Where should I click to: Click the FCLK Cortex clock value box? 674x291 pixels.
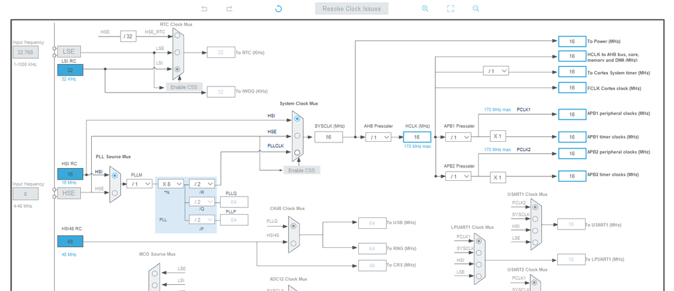(x=572, y=88)
